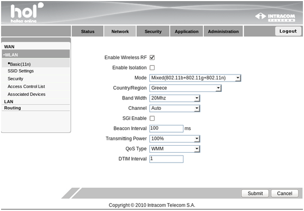Open the WAN section in sidebar
The height and width of the screenshot is (211, 304).
coord(9,47)
